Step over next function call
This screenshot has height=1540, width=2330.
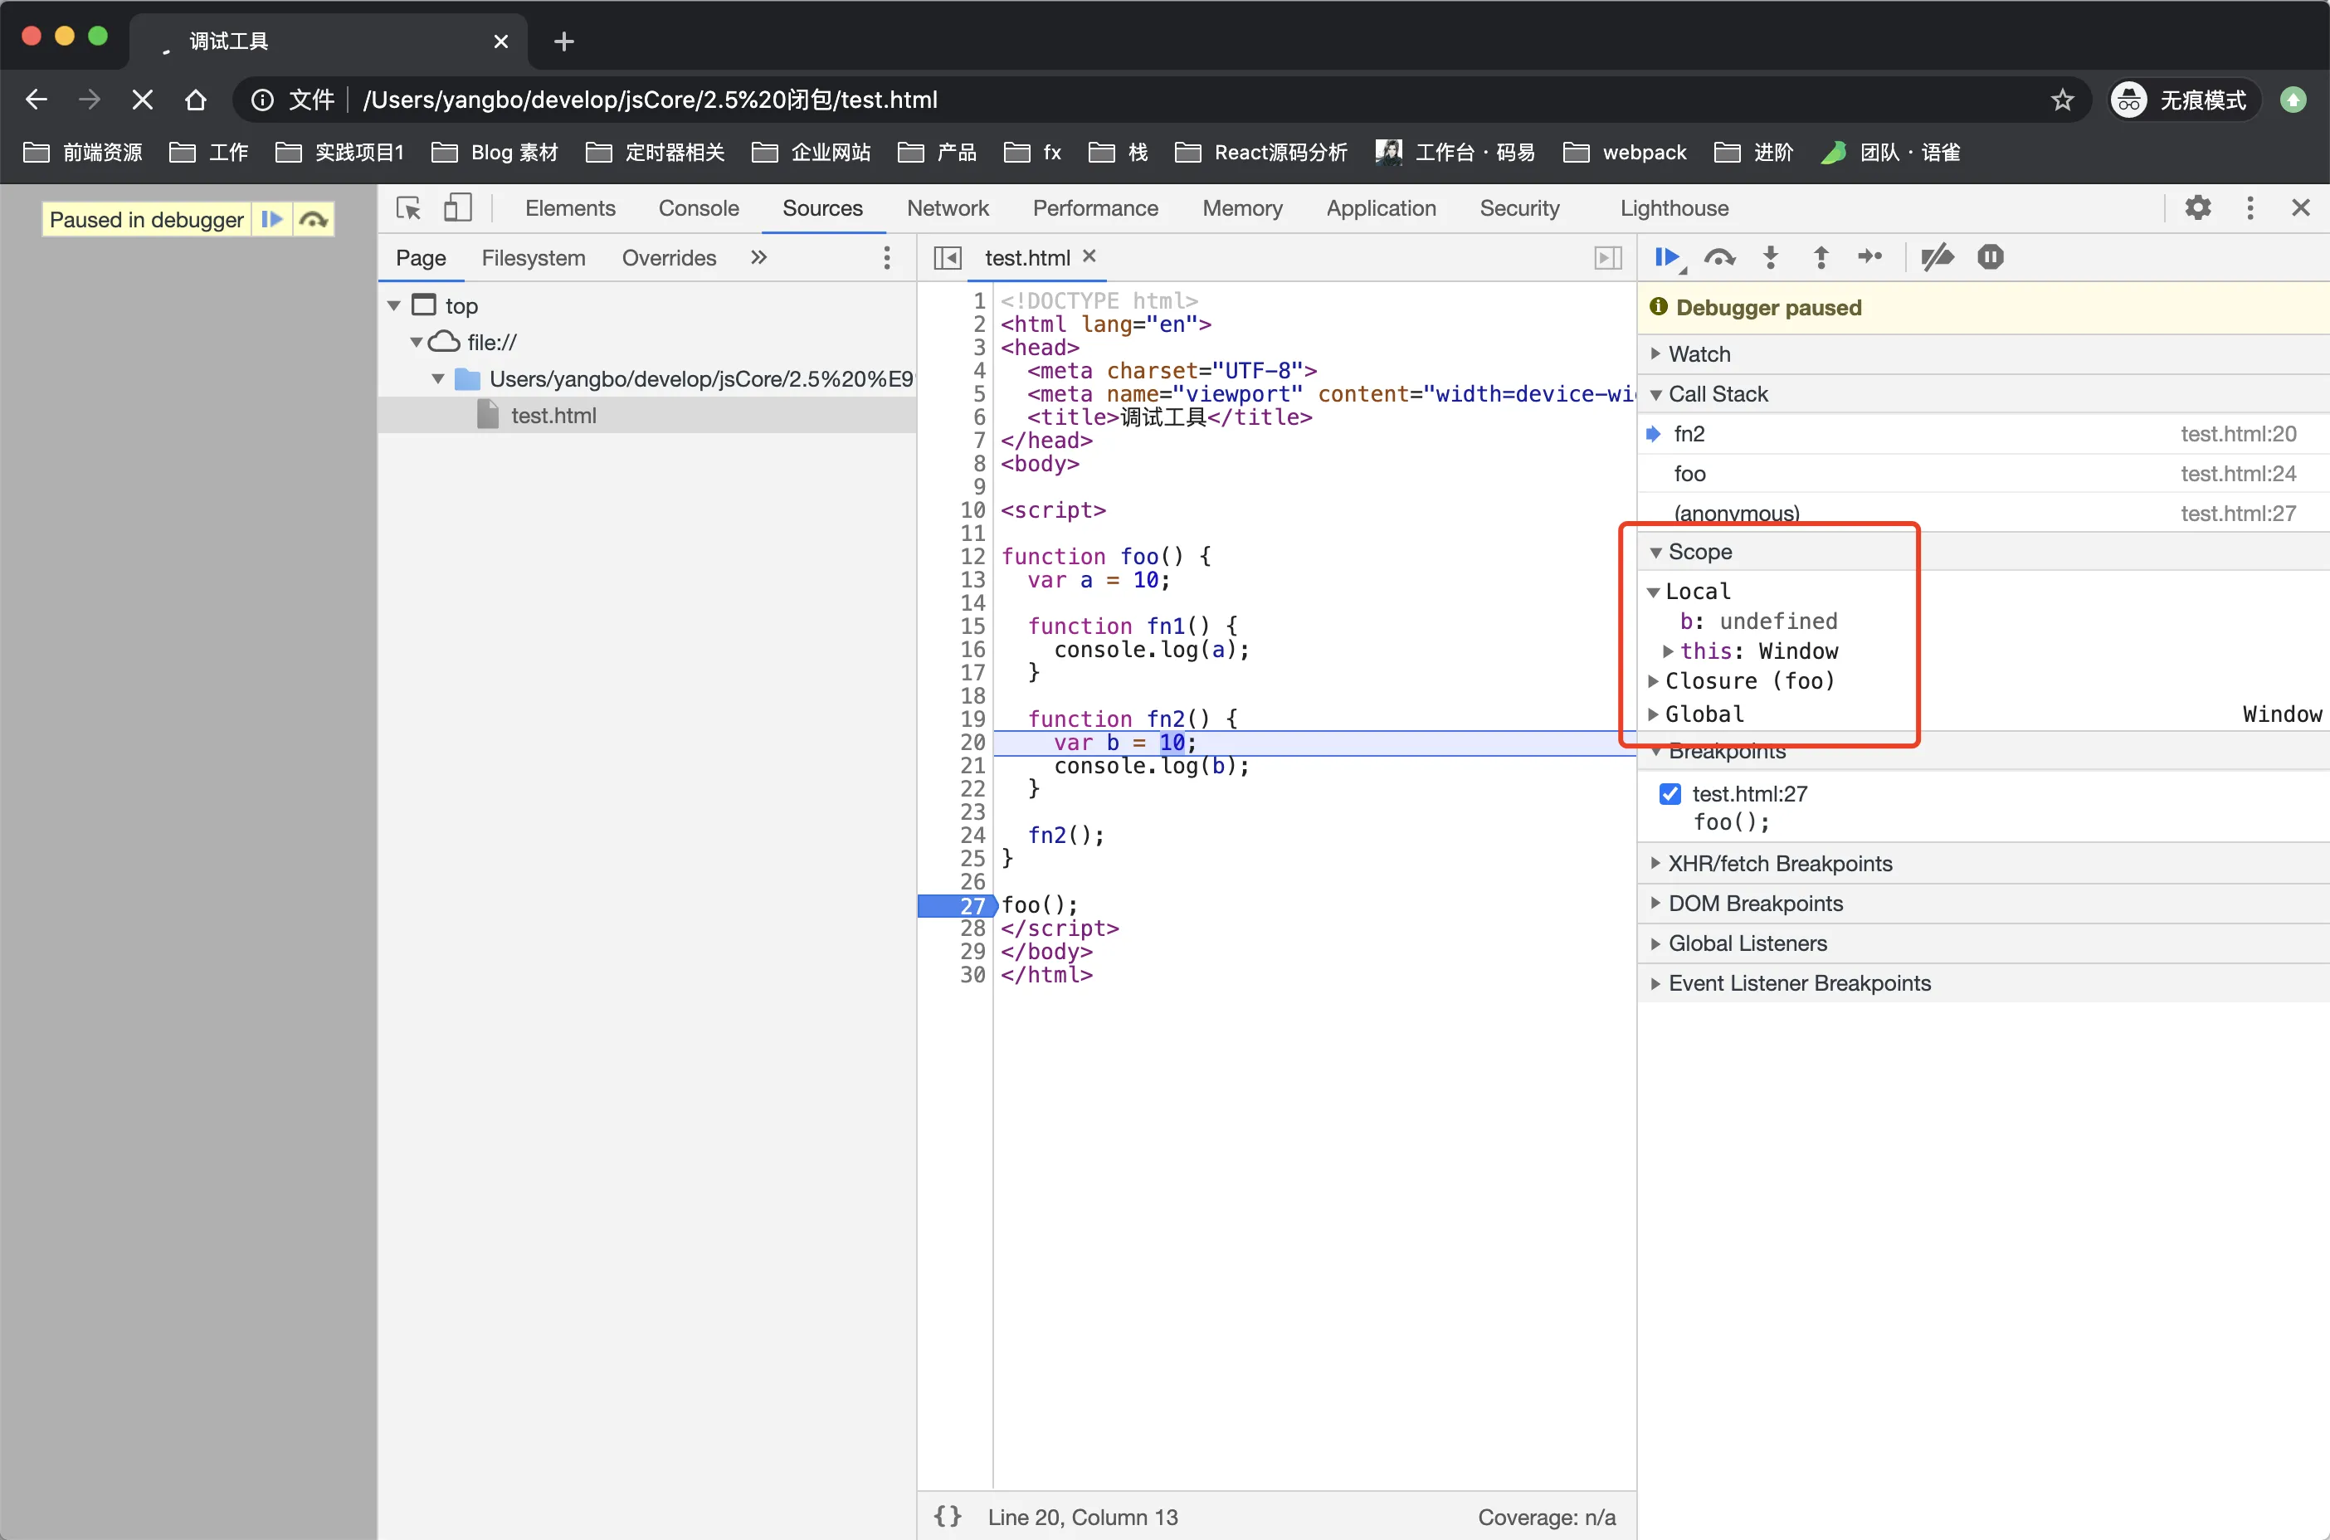[x=1719, y=257]
